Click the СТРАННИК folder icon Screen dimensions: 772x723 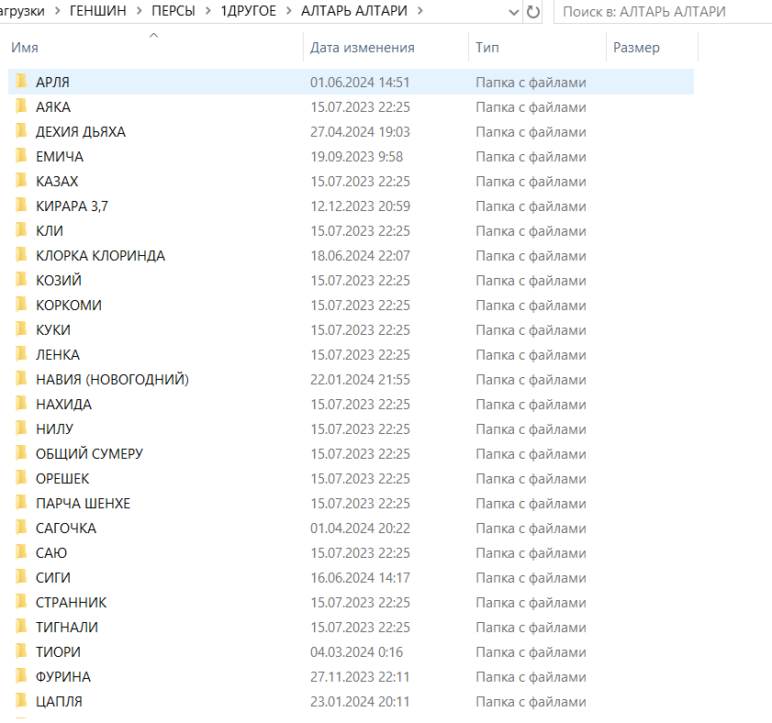[21, 602]
